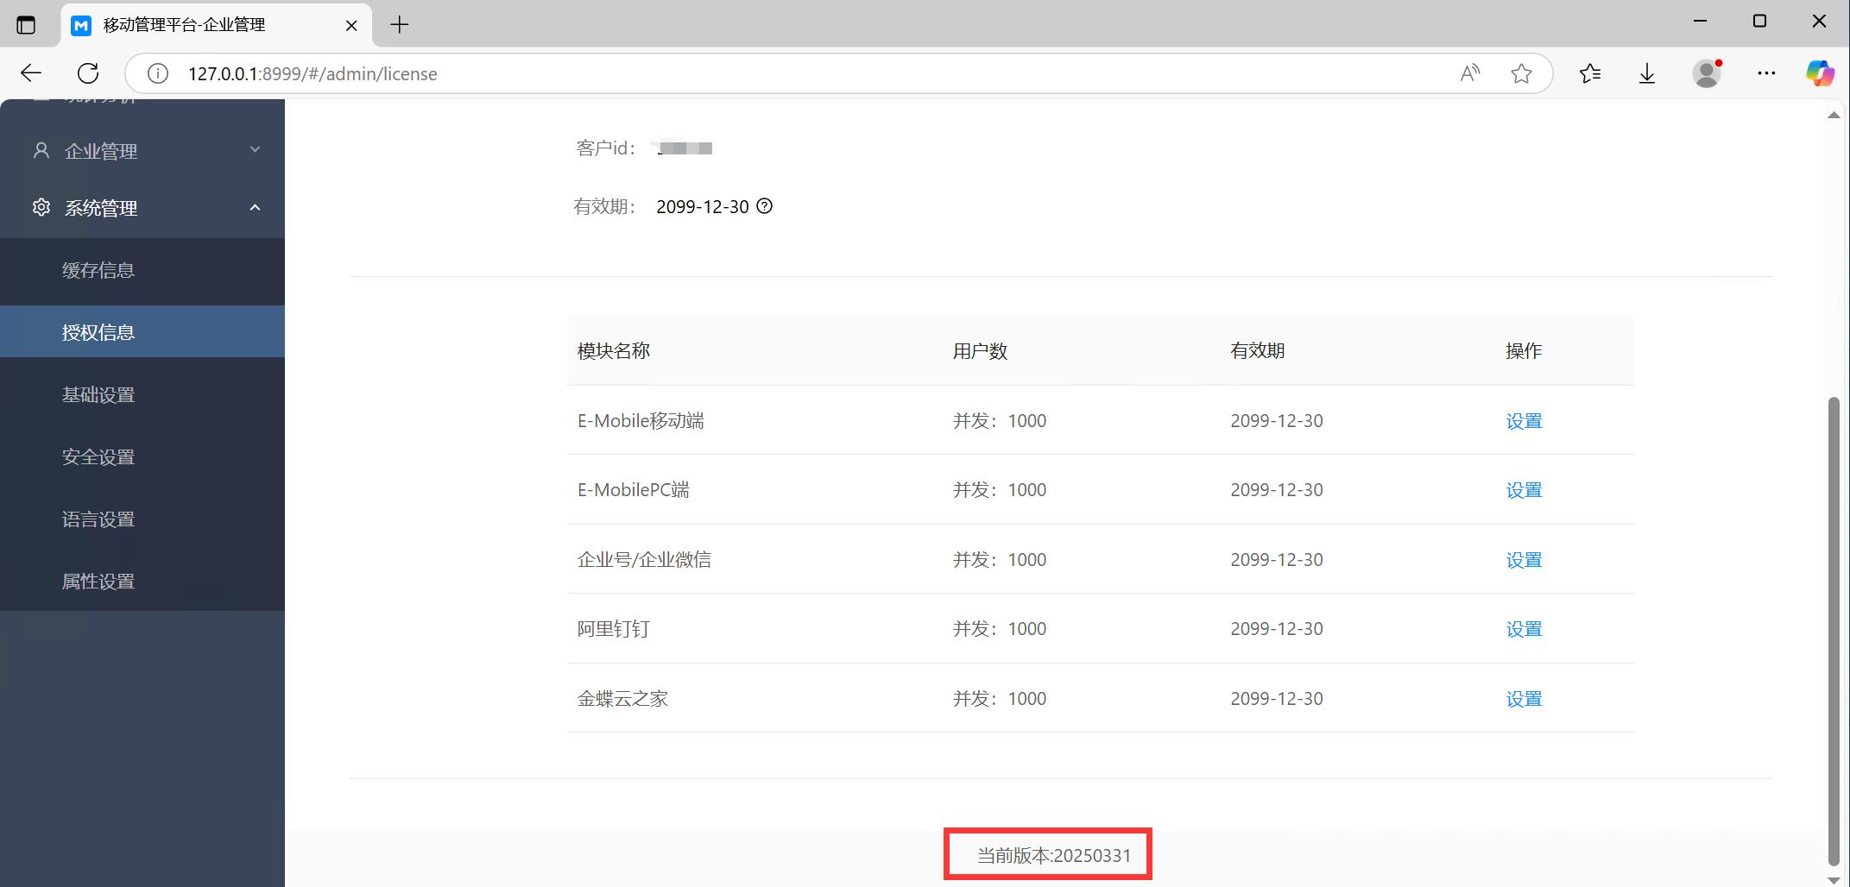Viewport: 1850px width, 887px height.
Task: Reload the page with refresh icon
Action: coord(88,73)
